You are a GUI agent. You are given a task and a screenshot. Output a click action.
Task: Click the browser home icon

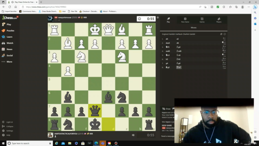(15, 7)
